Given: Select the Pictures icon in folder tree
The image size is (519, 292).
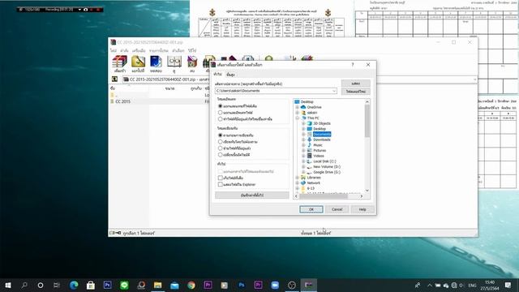Looking at the screenshot, I should [x=310, y=150].
